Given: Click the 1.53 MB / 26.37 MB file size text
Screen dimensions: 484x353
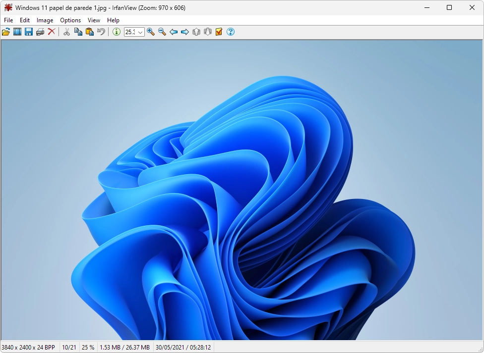Looking at the screenshot, I should click(x=124, y=348).
